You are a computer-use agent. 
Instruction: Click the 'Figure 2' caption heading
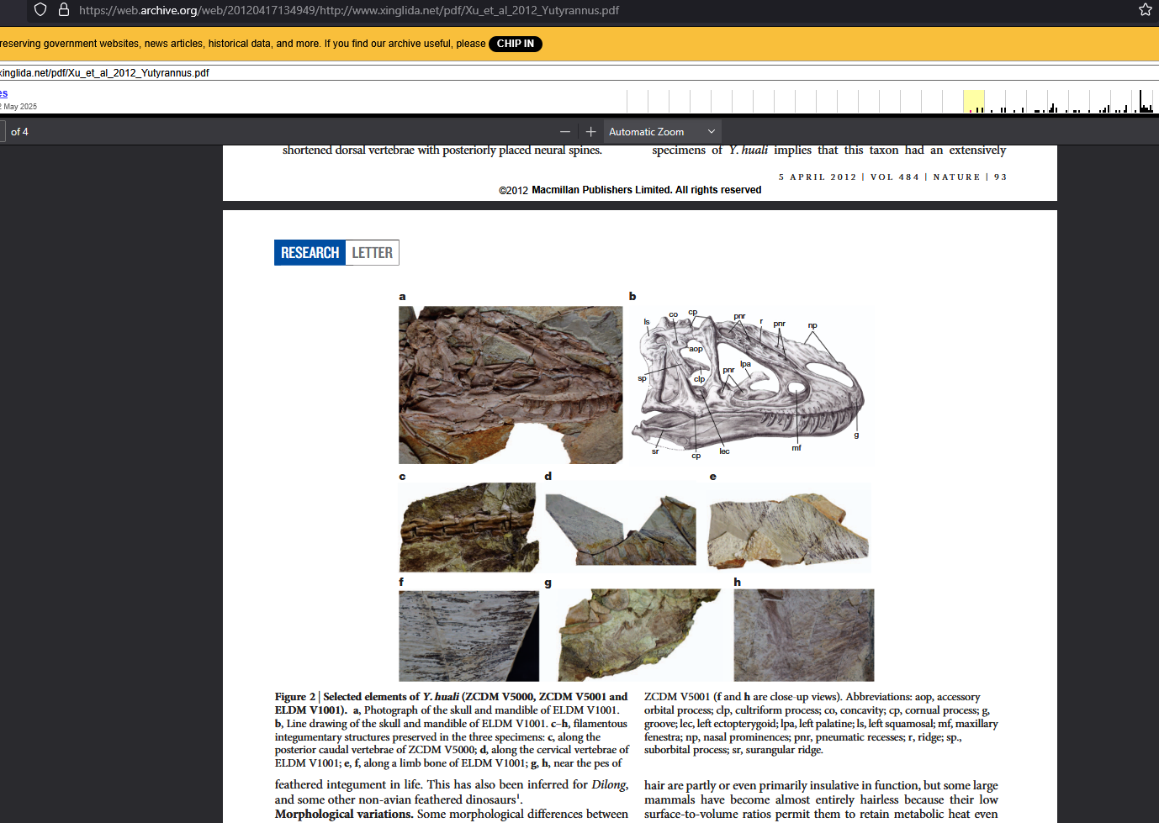point(294,697)
